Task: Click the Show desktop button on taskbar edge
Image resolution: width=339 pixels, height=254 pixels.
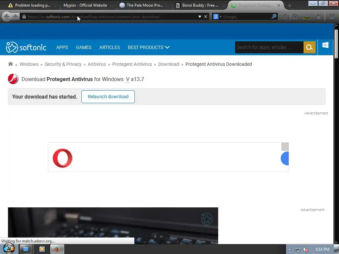Action: point(336,249)
